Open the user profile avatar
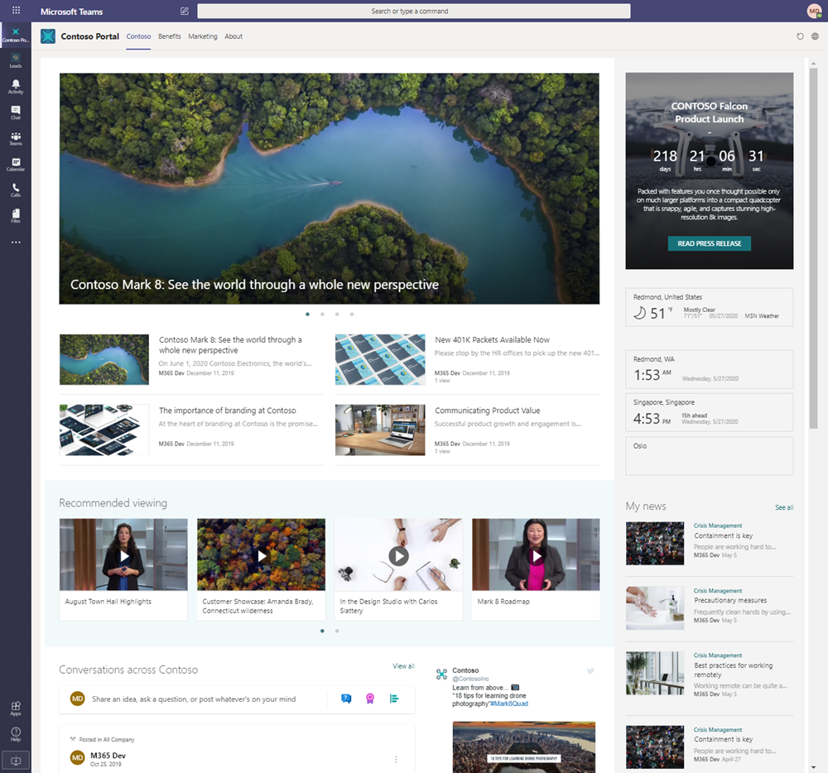 814,11
